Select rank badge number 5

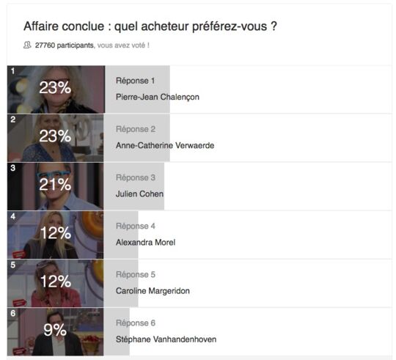tap(13, 265)
